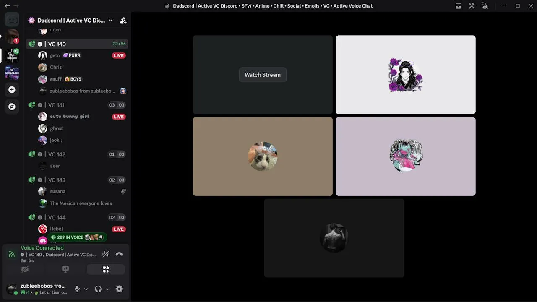Open Direct Messages via Discord logo
The image size is (537, 302).
[12, 19]
